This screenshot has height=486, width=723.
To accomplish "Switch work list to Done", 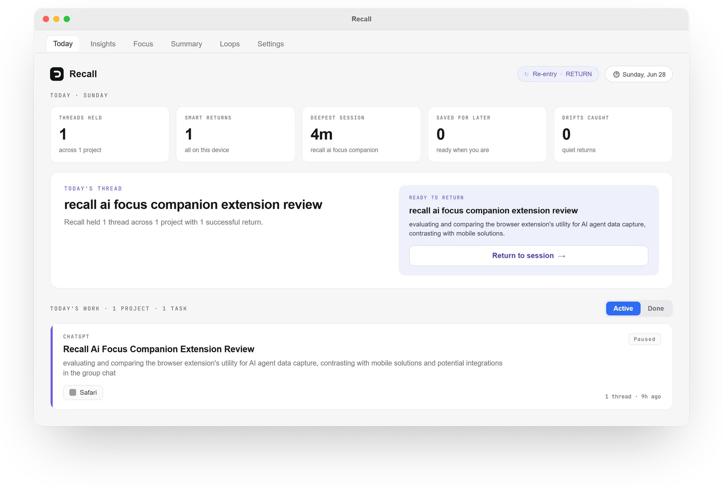I will 656,309.
